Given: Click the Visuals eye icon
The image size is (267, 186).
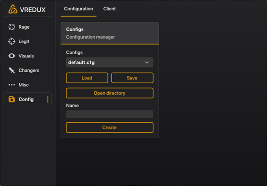Looking at the screenshot, I should (12, 56).
